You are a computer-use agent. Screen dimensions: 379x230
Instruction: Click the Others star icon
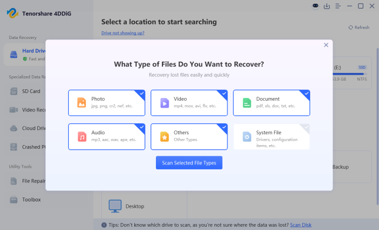(164, 136)
